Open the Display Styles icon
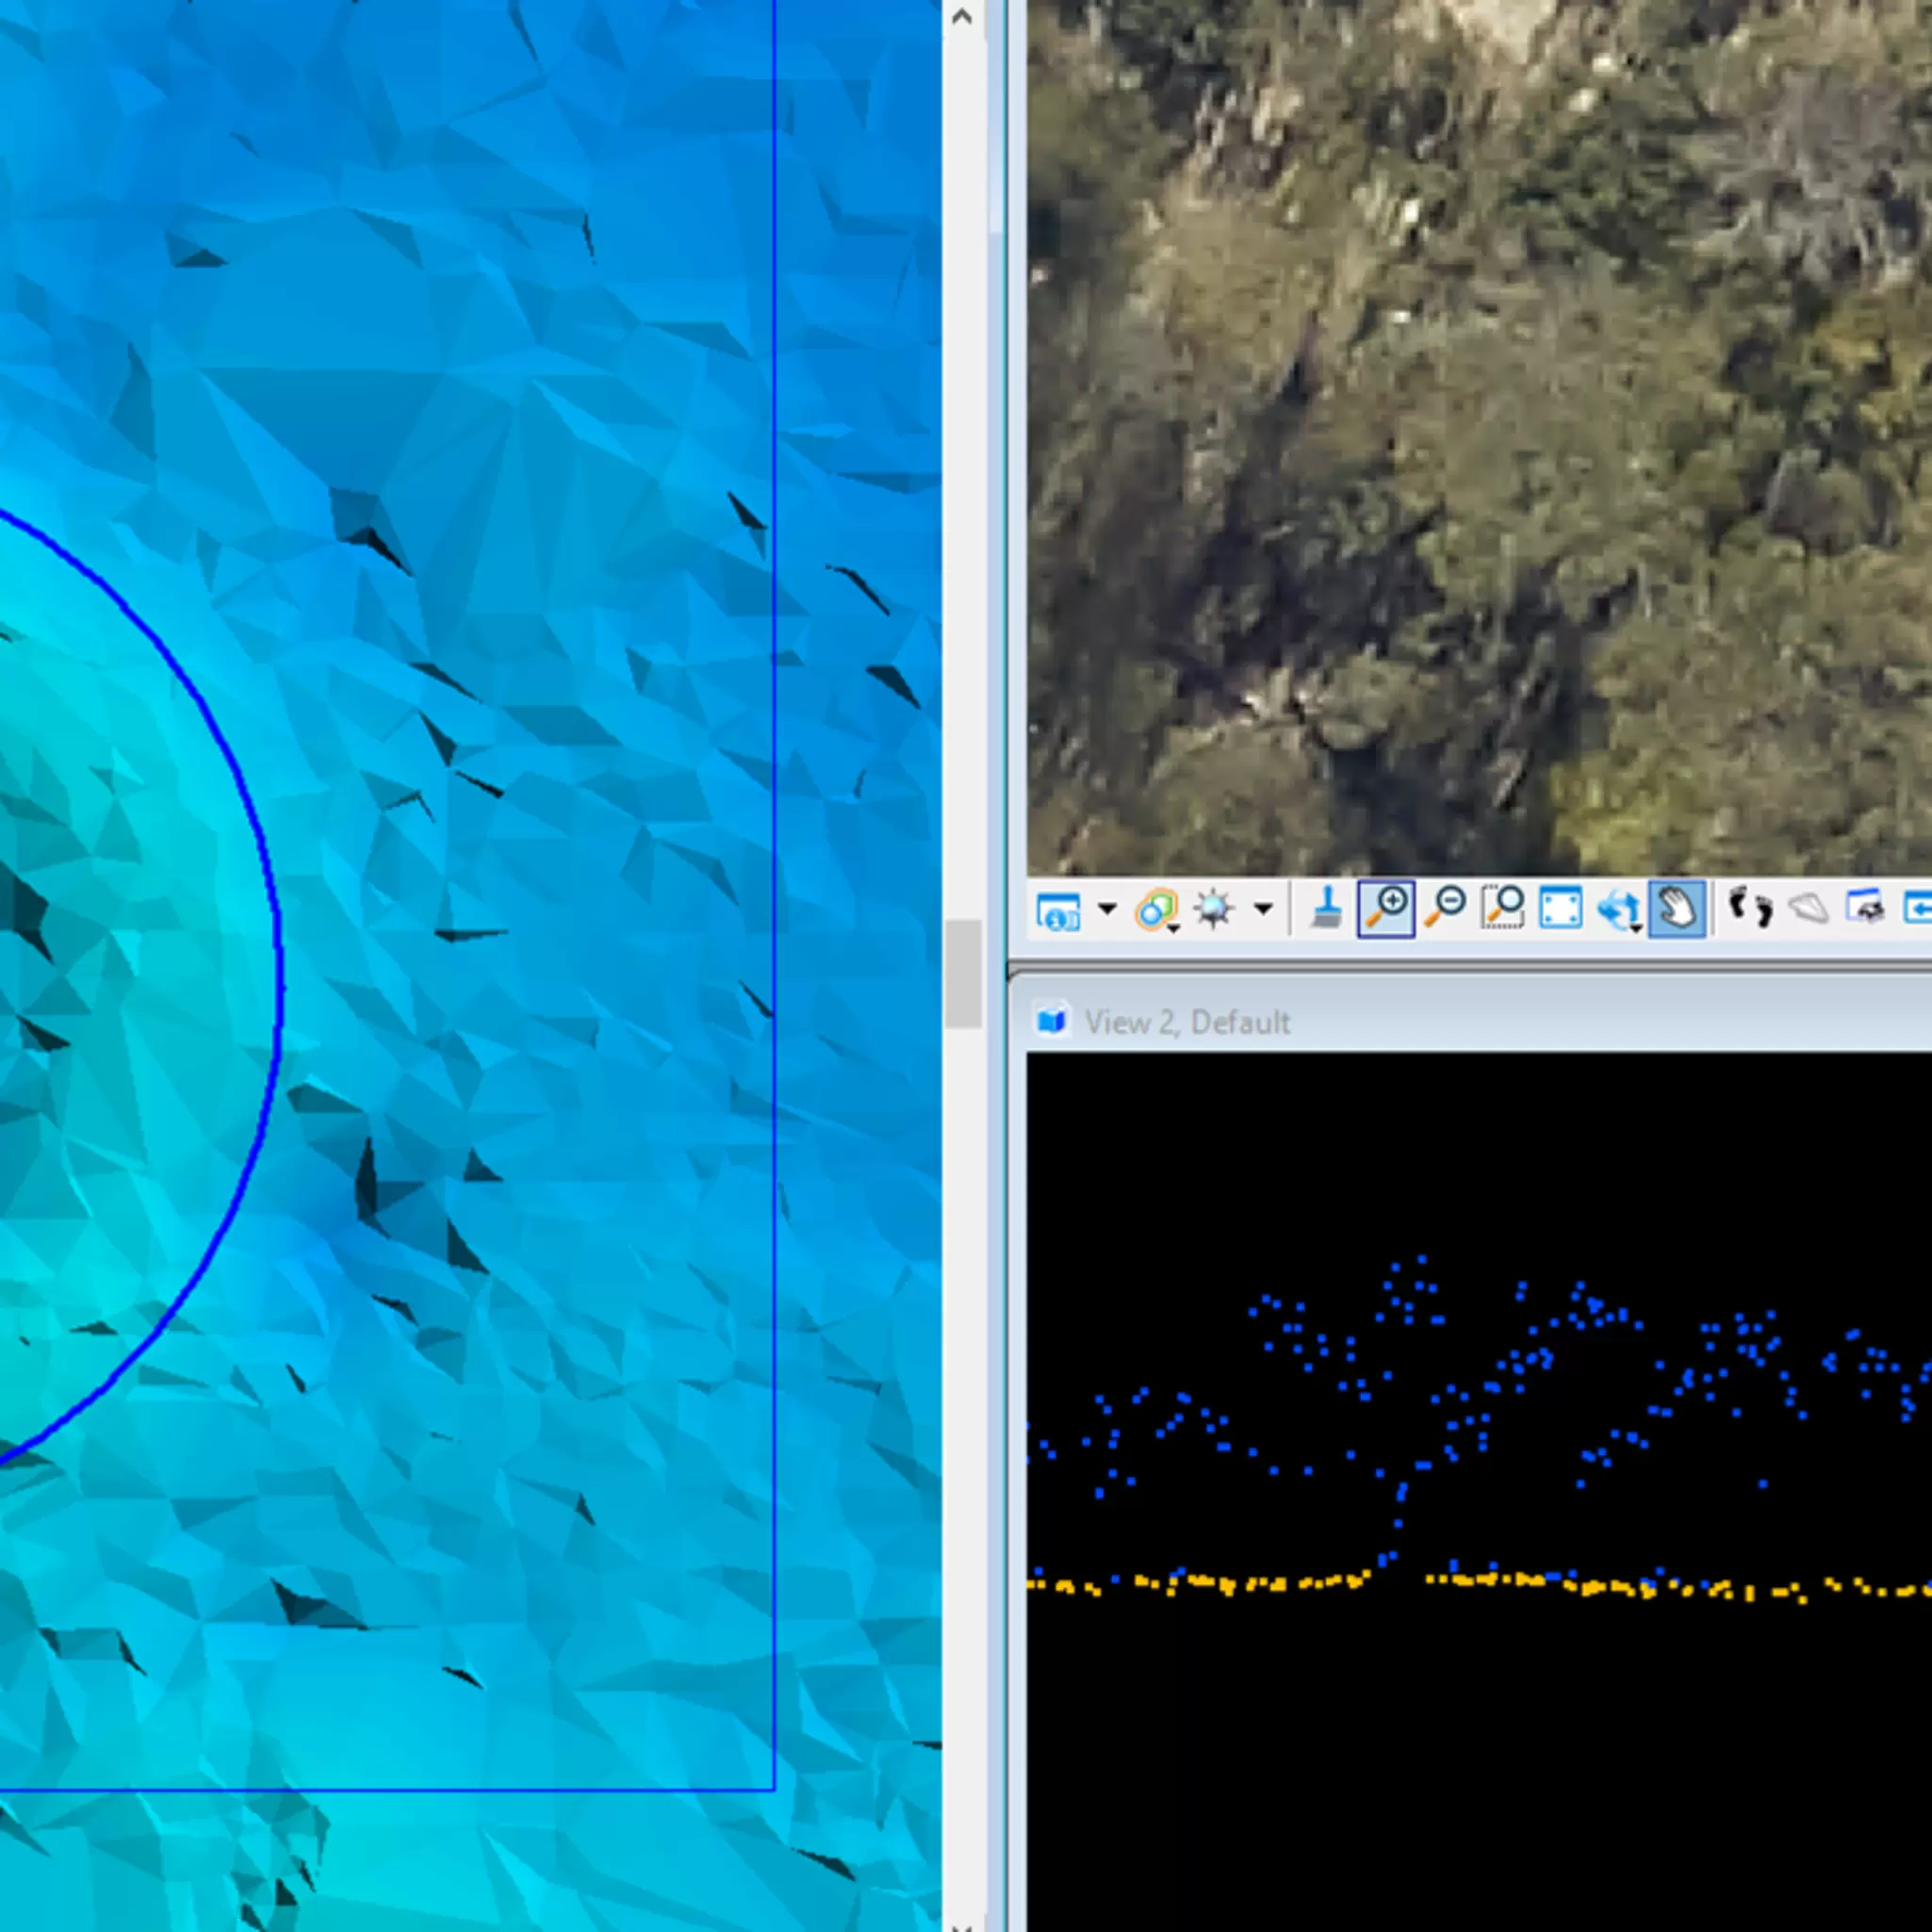Screen dimensions: 1932x1932 [1157, 910]
